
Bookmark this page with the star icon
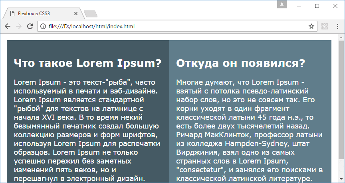pos(311,27)
